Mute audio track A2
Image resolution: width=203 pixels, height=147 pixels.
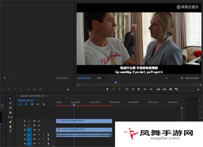coord(39,139)
